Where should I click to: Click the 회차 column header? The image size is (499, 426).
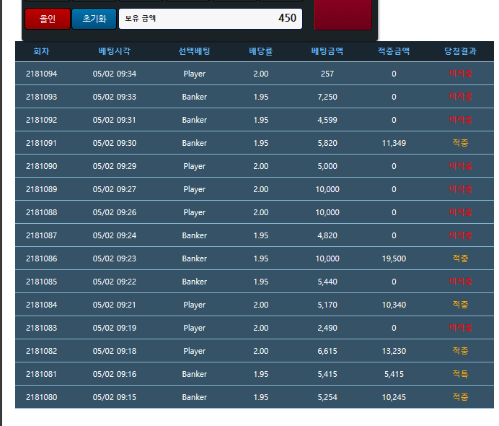pyautogui.click(x=41, y=51)
